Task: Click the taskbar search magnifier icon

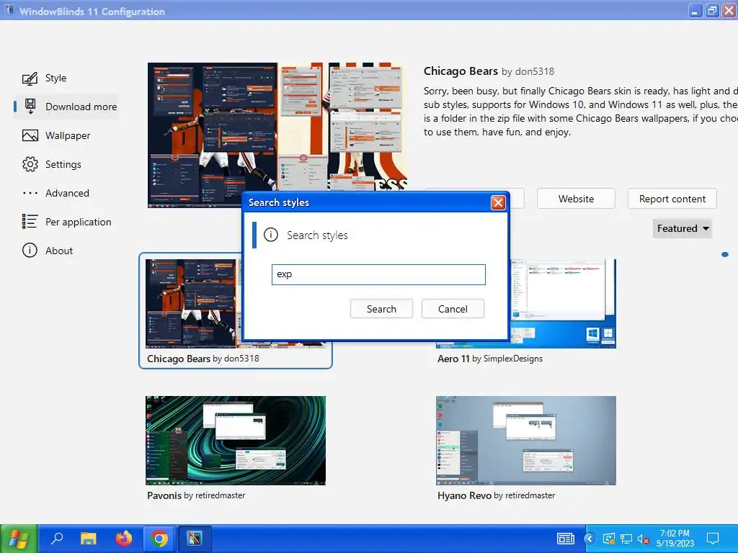Action: coord(57,539)
